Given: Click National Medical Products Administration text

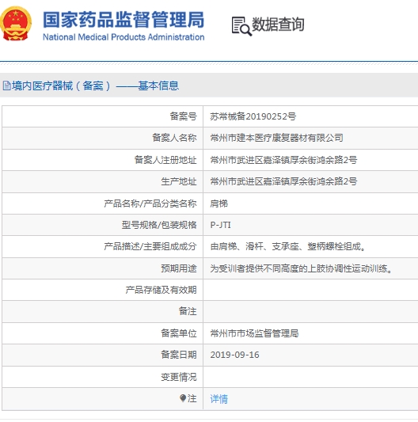Looking at the screenshot, I should (123, 37).
